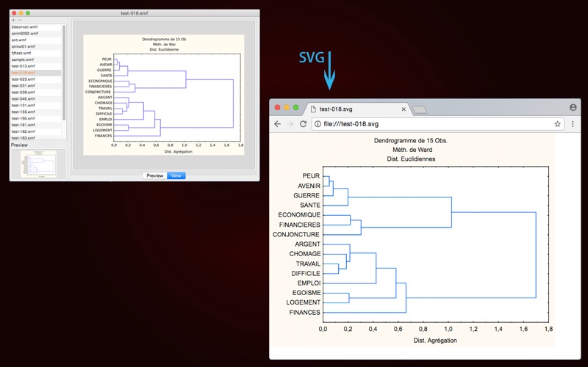Click the plus icon above file list
Image resolution: width=588 pixels, height=367 pixels.
[14, 20]
